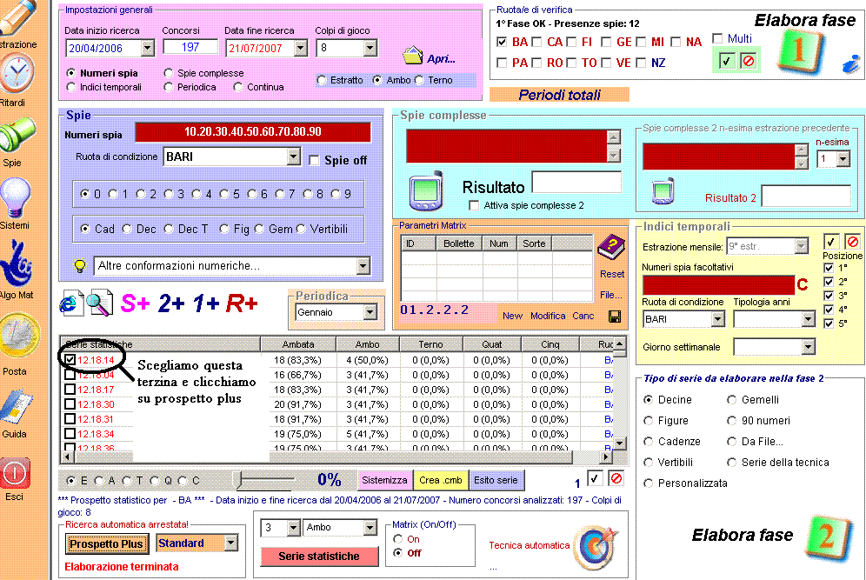Turn Matrix On radio button
This screenshot has width=866, height=580.
pyautogui.click(x=397, y=539)
